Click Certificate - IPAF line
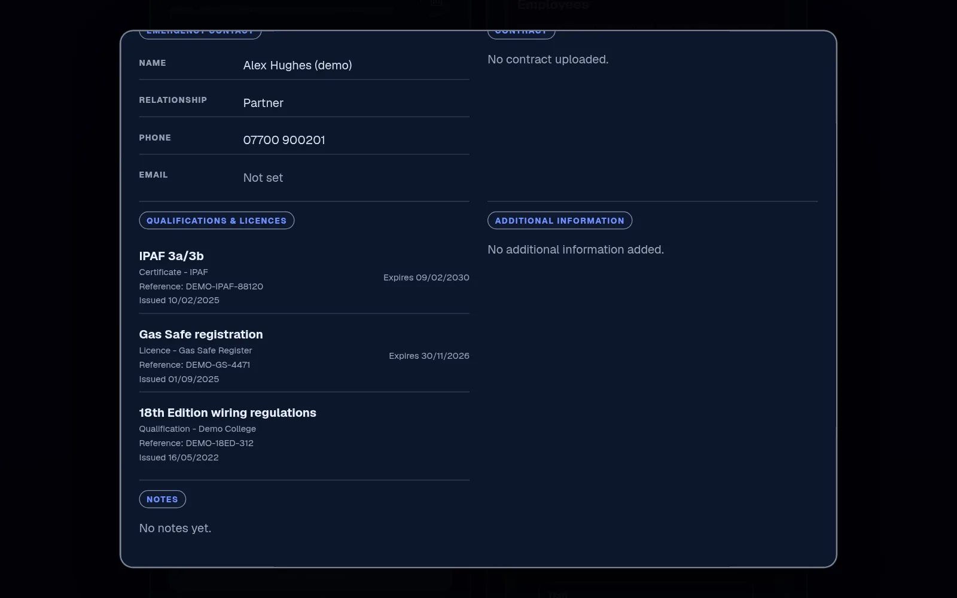Viewport: 957px width, 598px height. pyautogui.click(x=173, y=272)
